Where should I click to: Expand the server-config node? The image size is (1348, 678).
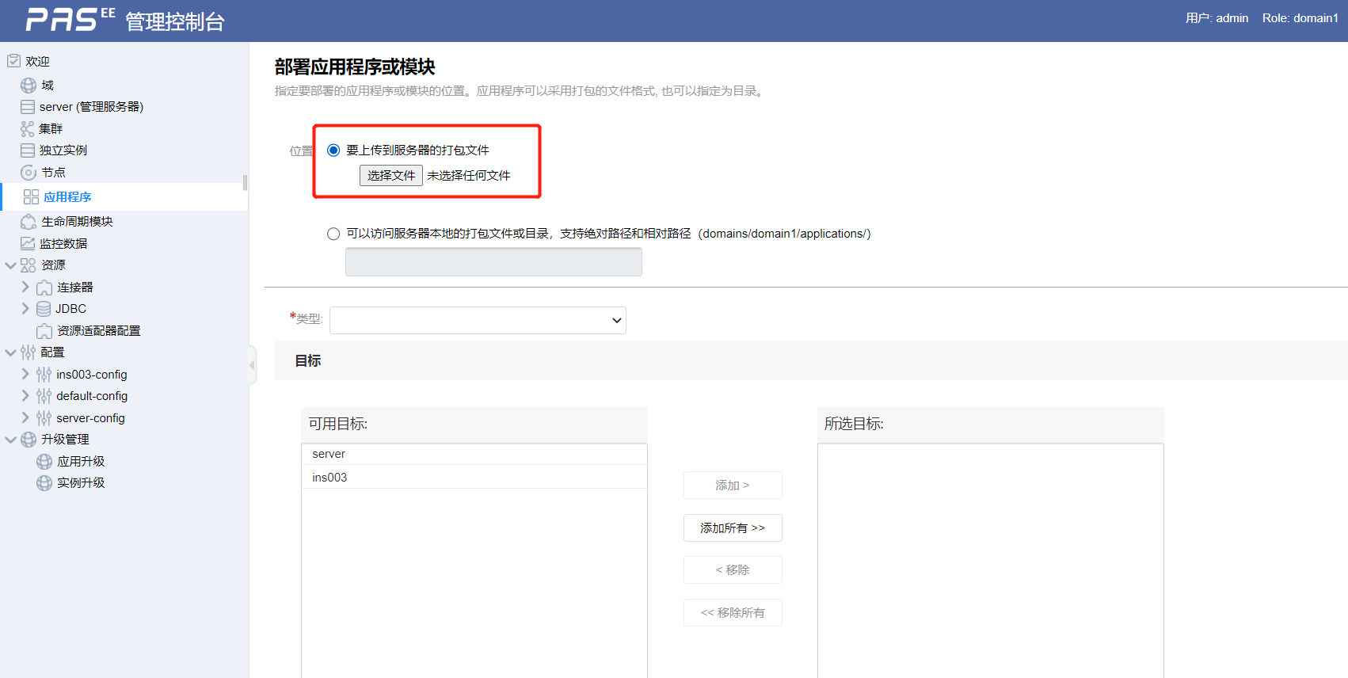click(x=25, y=417)
